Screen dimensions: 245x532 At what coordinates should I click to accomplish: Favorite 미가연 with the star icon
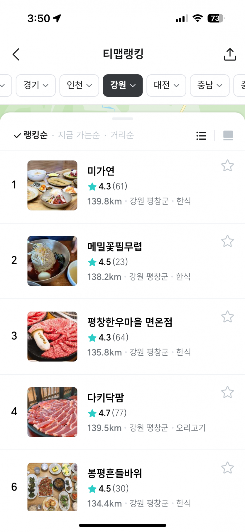coord(227,166)
